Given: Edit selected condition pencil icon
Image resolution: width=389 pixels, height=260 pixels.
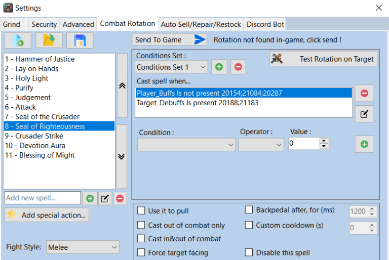Looking at the screenshot, I should coord(364,114).
